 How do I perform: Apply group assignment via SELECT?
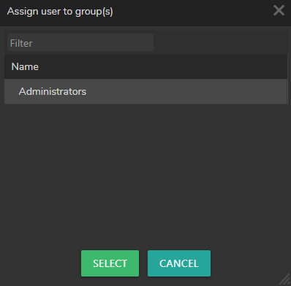click(110, 263)
